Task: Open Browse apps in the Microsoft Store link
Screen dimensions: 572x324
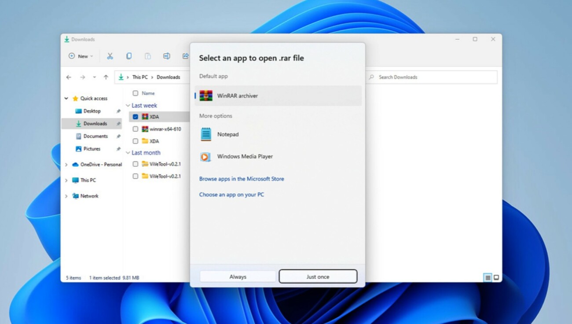Action: pyautogui.click(x=242, y=179)
